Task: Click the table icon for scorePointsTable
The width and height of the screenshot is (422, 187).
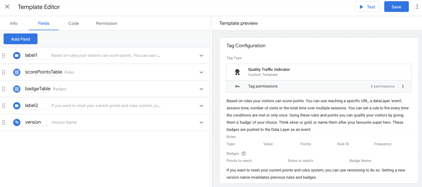Action: 16,72
